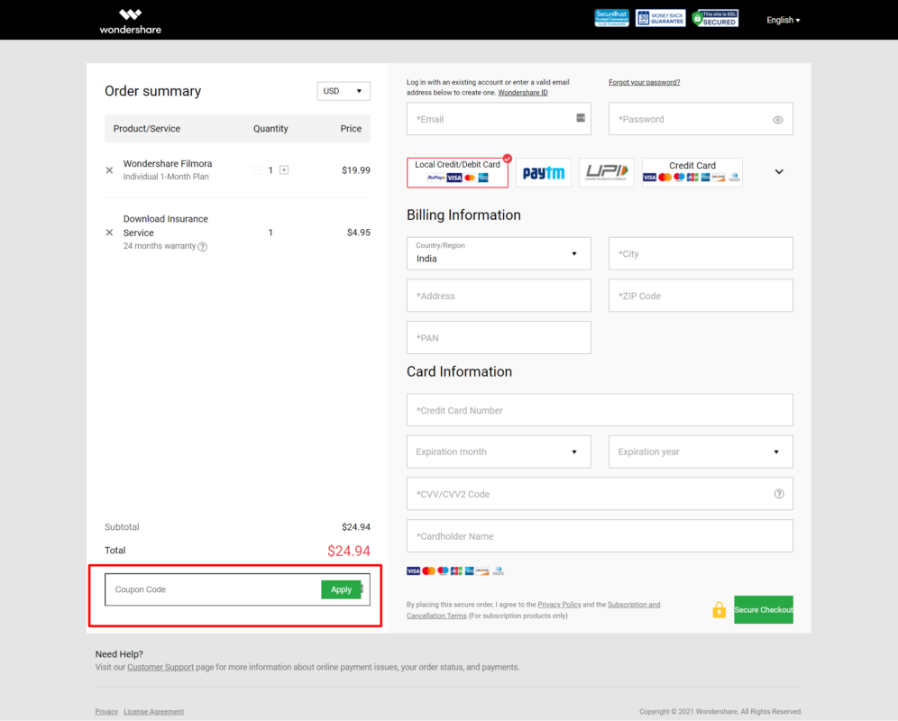Click the City input field
Viewport: 898px width, 721px height.
(x=701, y=253)
